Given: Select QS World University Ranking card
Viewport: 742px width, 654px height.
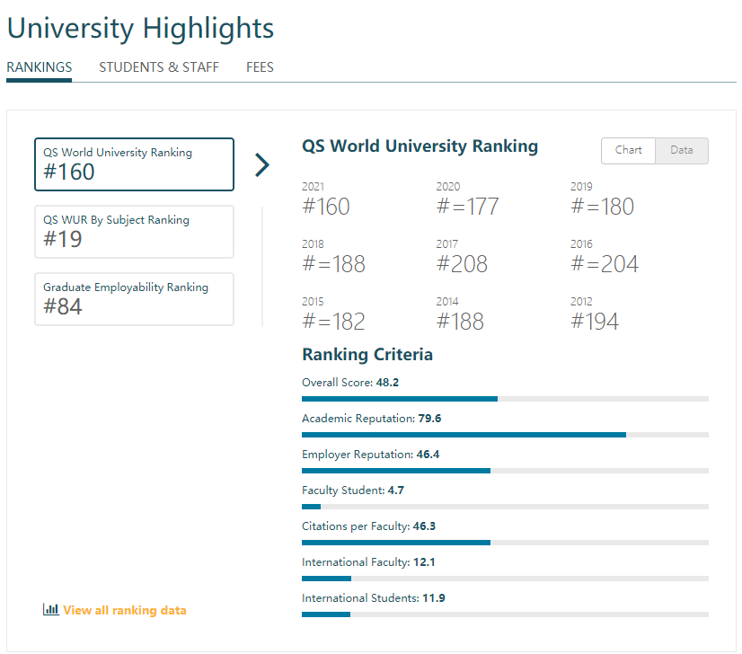Looking at the screenshot, I should [135, 164].
